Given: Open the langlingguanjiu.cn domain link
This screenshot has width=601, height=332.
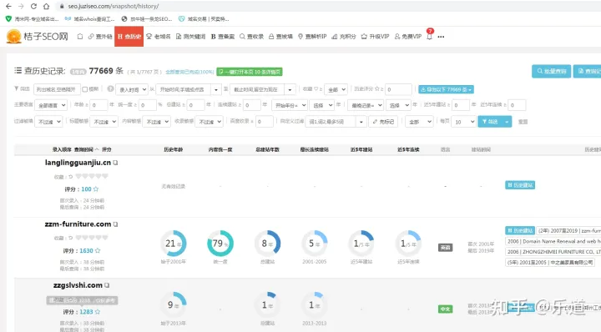Looking at the screenshot, I should coord(78,163).
